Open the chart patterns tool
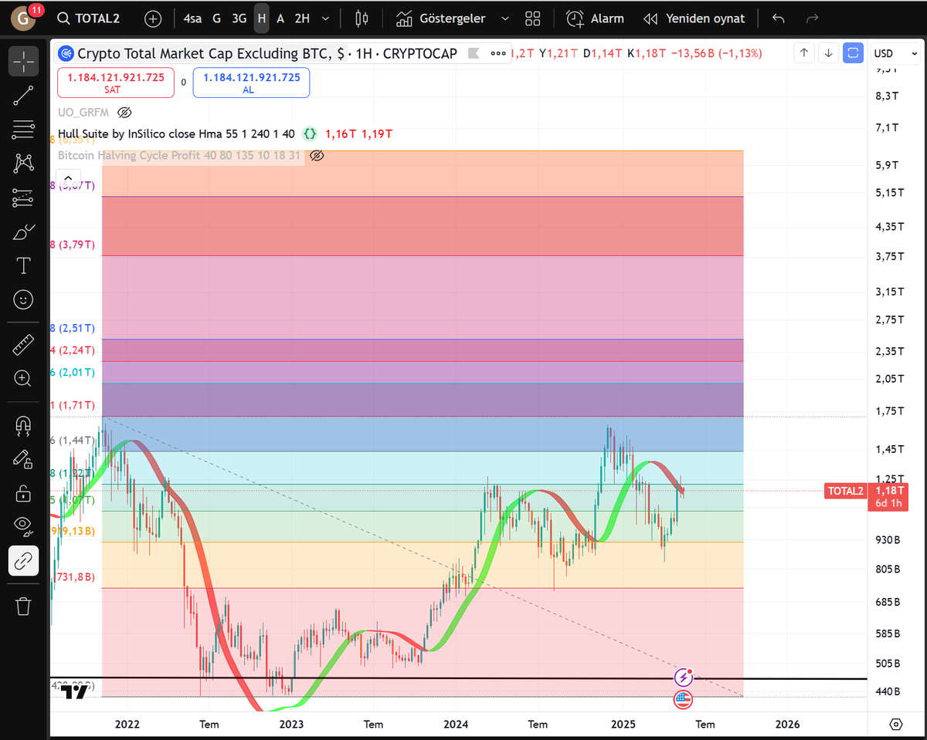This screenshot has width=927, height=740. (23, 164)
